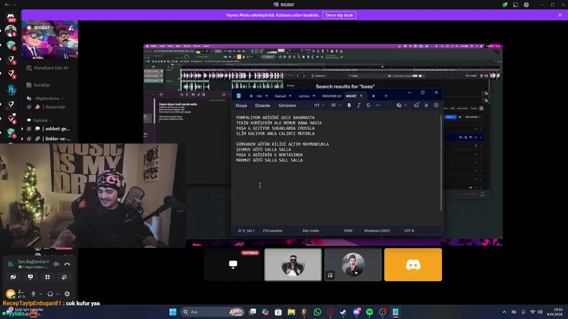Click the %100 zoom level in status bar
The image size is (568, 319).
[348, 230]
